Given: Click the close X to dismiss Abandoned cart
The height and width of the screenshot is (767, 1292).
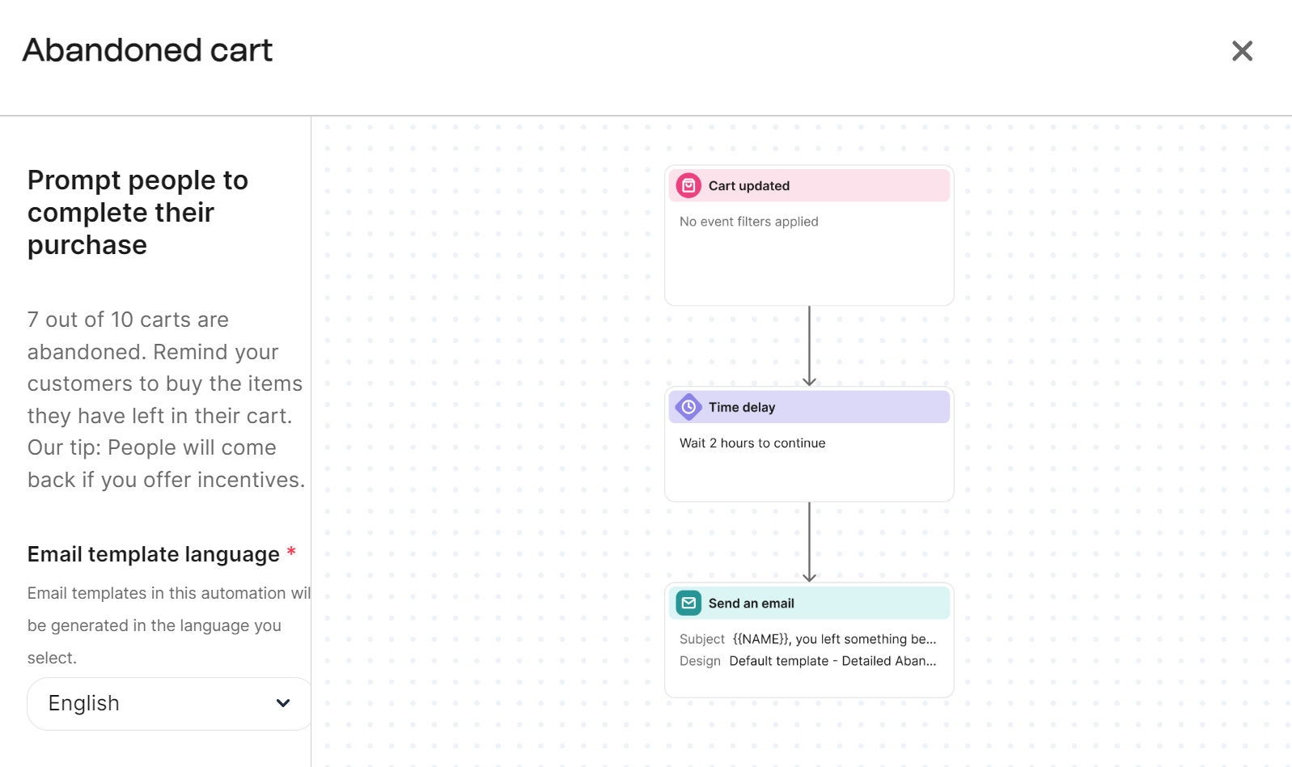Looking at the screenshot, I should [x=1242, y=50].
